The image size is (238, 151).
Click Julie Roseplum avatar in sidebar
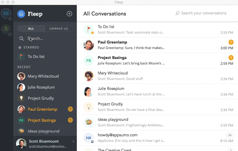tap(21, 87)
